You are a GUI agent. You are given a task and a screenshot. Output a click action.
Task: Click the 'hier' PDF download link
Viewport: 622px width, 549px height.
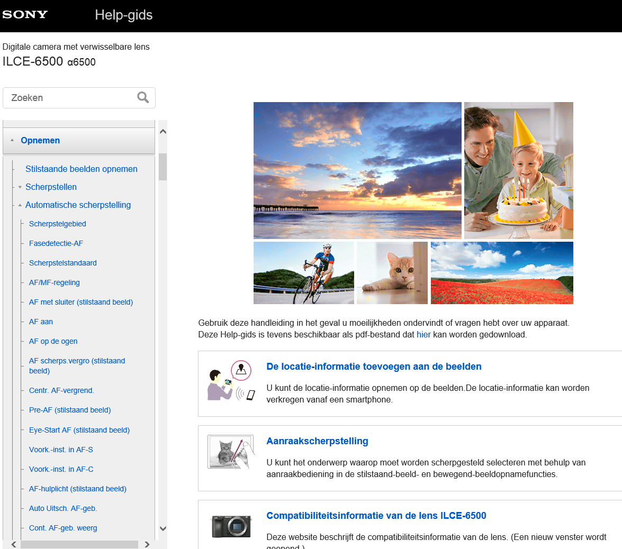pos(423,334)
